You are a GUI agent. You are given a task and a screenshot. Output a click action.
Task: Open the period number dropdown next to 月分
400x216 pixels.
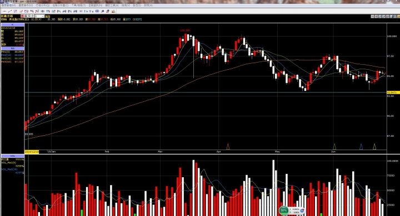40,16
